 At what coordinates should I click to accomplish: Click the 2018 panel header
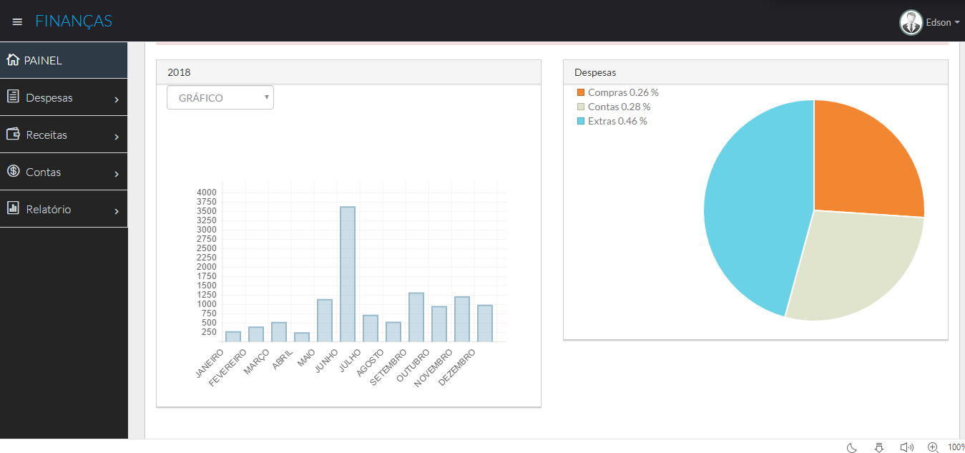tap(348, 72)
